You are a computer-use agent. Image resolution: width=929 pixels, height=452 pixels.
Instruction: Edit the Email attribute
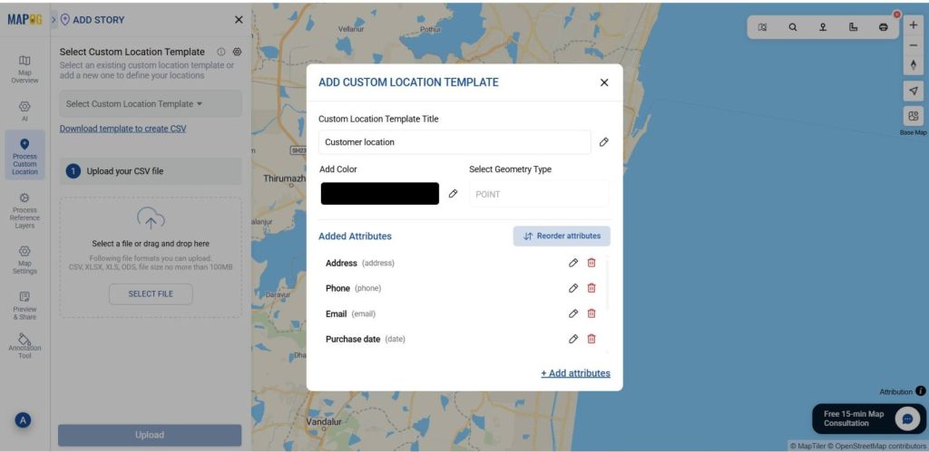573,313
